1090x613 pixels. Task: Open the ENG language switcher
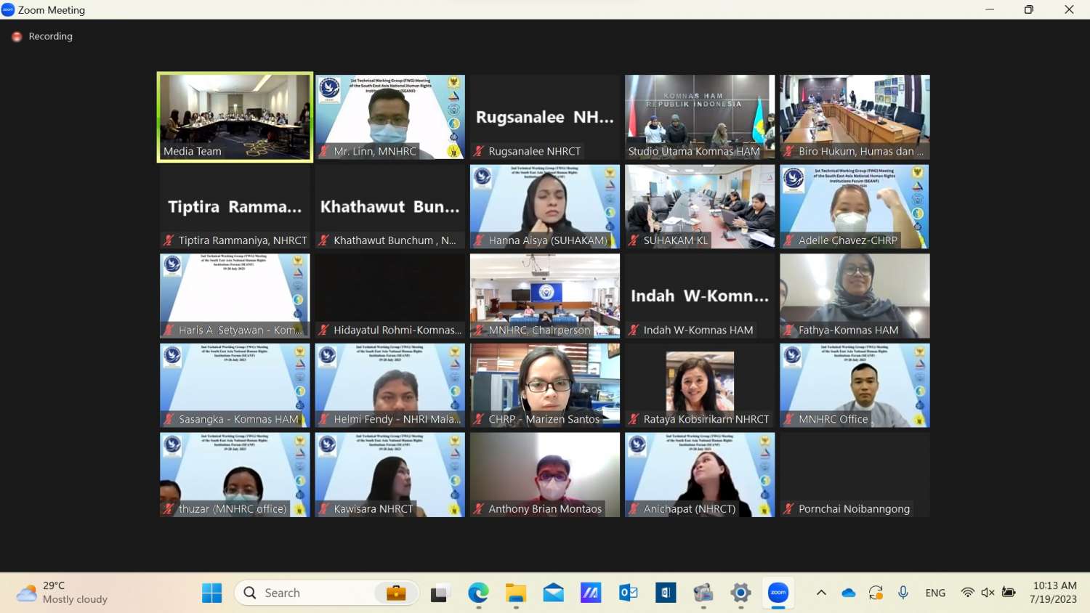pos(935,593)
